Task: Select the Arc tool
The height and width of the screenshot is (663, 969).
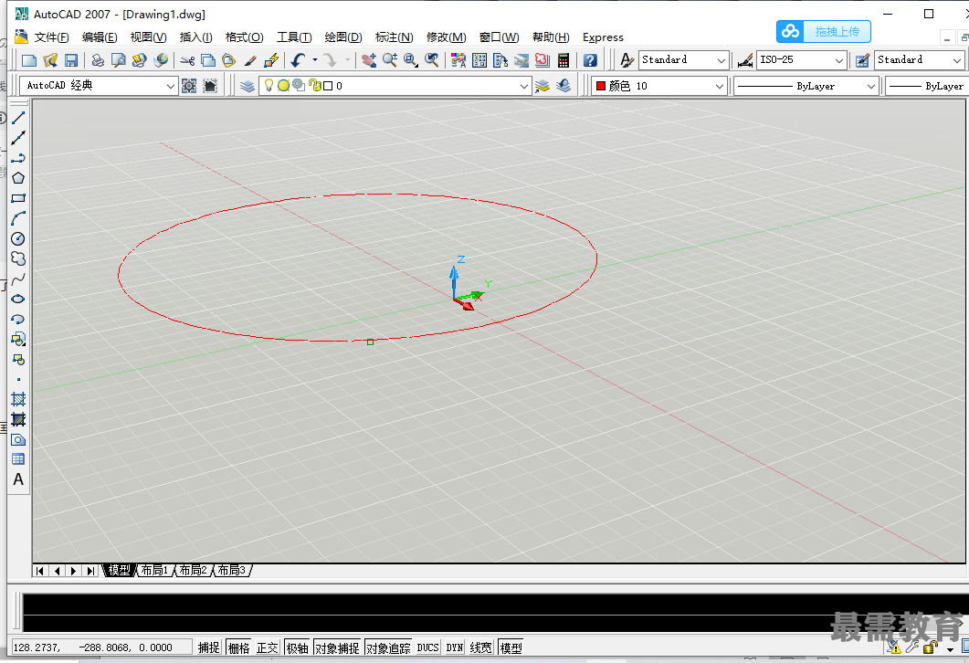Action: coord(18,219)
